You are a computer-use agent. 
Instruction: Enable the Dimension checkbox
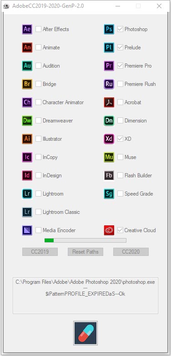(121, 121)
